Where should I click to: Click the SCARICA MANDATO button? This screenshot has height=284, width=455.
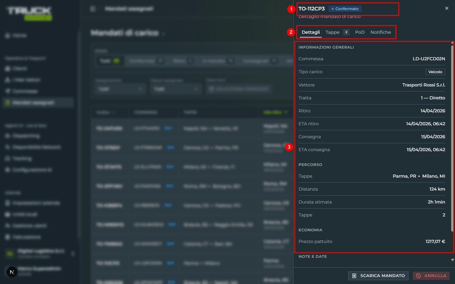pos(378,276)
